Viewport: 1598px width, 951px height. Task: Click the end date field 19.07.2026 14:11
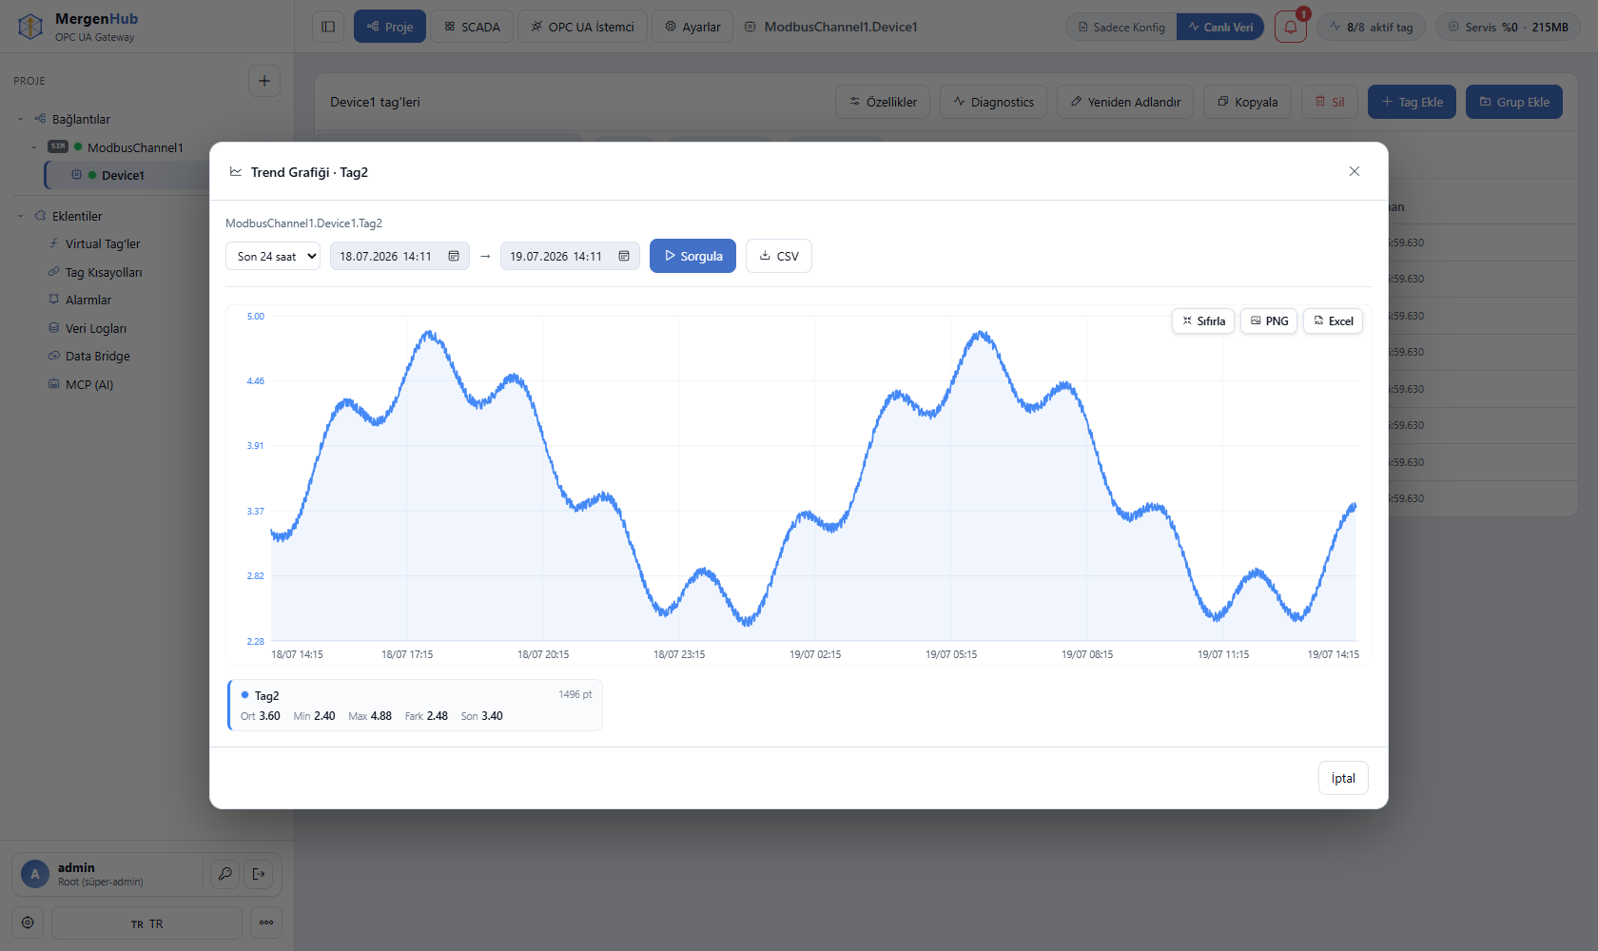click(570, 256)
